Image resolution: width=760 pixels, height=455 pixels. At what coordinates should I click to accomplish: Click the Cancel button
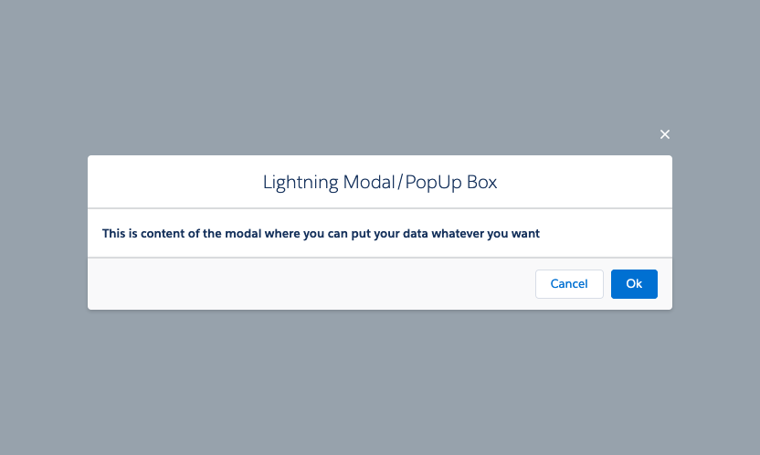tap(569, 284)
